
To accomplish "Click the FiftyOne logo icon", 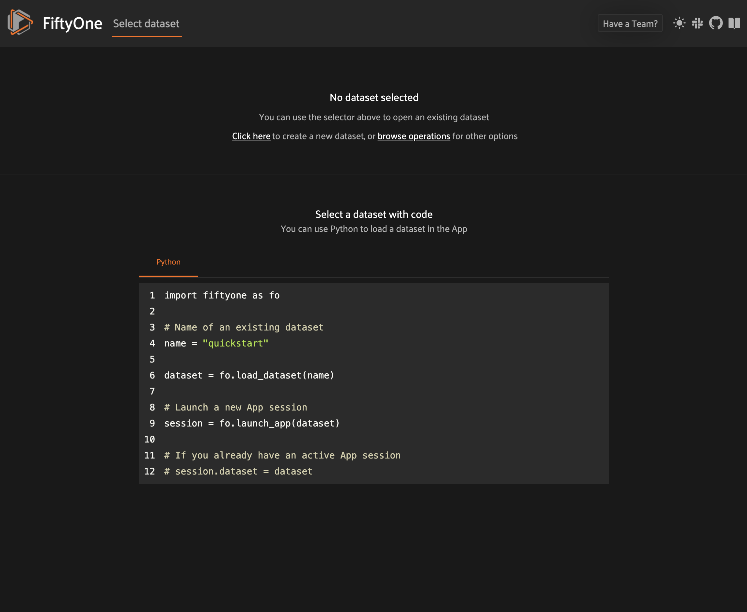I will click(20, 22).
